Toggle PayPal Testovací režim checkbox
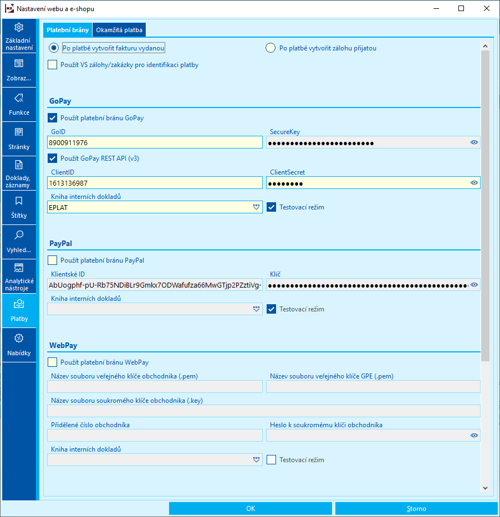The height and width of the screenshot is (517, 500). click(x=272, y=309)
